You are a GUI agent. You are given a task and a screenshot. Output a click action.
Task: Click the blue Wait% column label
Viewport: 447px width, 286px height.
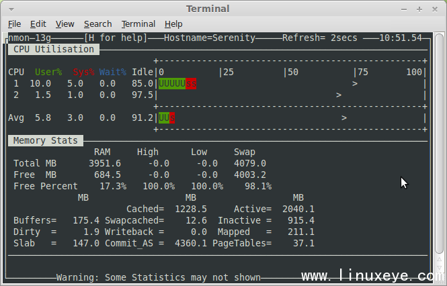(x=113, y=72)
